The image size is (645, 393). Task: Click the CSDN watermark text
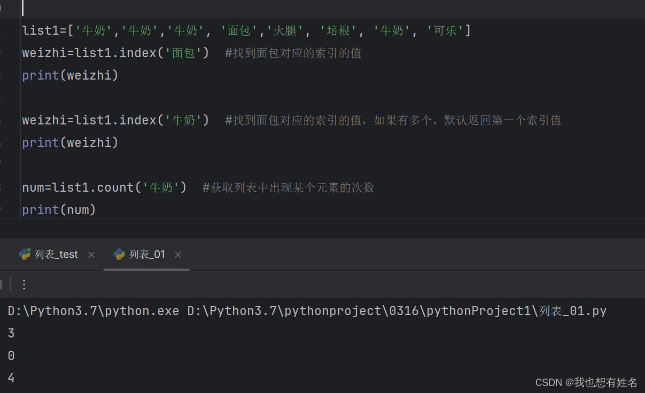586,382
